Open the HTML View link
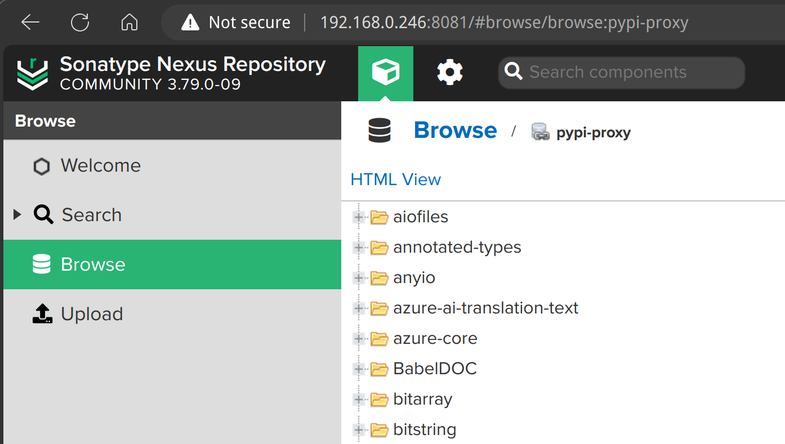Screen dimensions: 785x444 coord(396,180)
